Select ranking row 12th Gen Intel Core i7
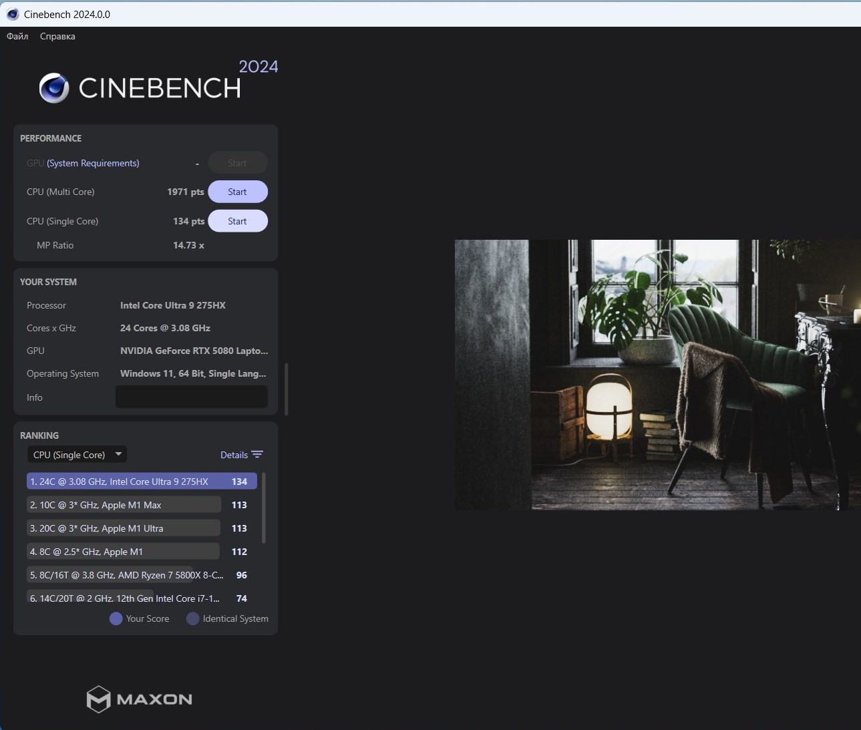This screenshot has width=861, height=730. click(x=142, y=597)
